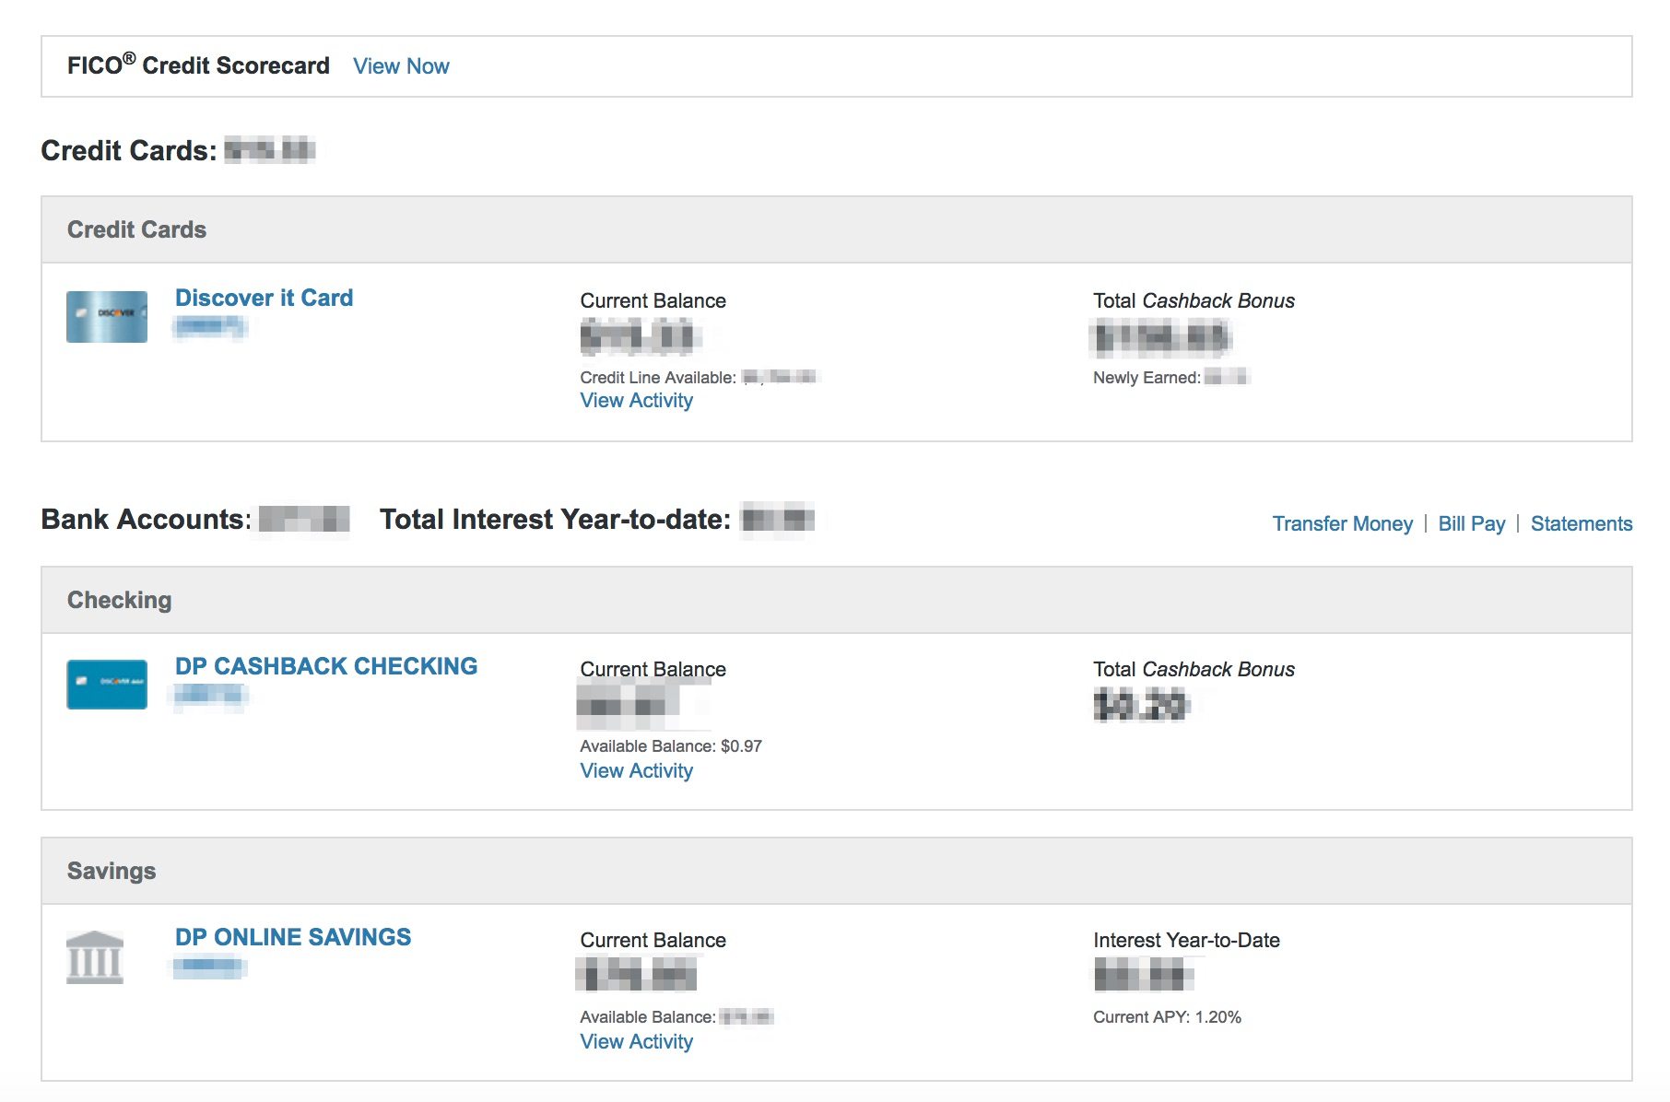Open FICO Credit Scorecard View Now link

tap(401, 66)
